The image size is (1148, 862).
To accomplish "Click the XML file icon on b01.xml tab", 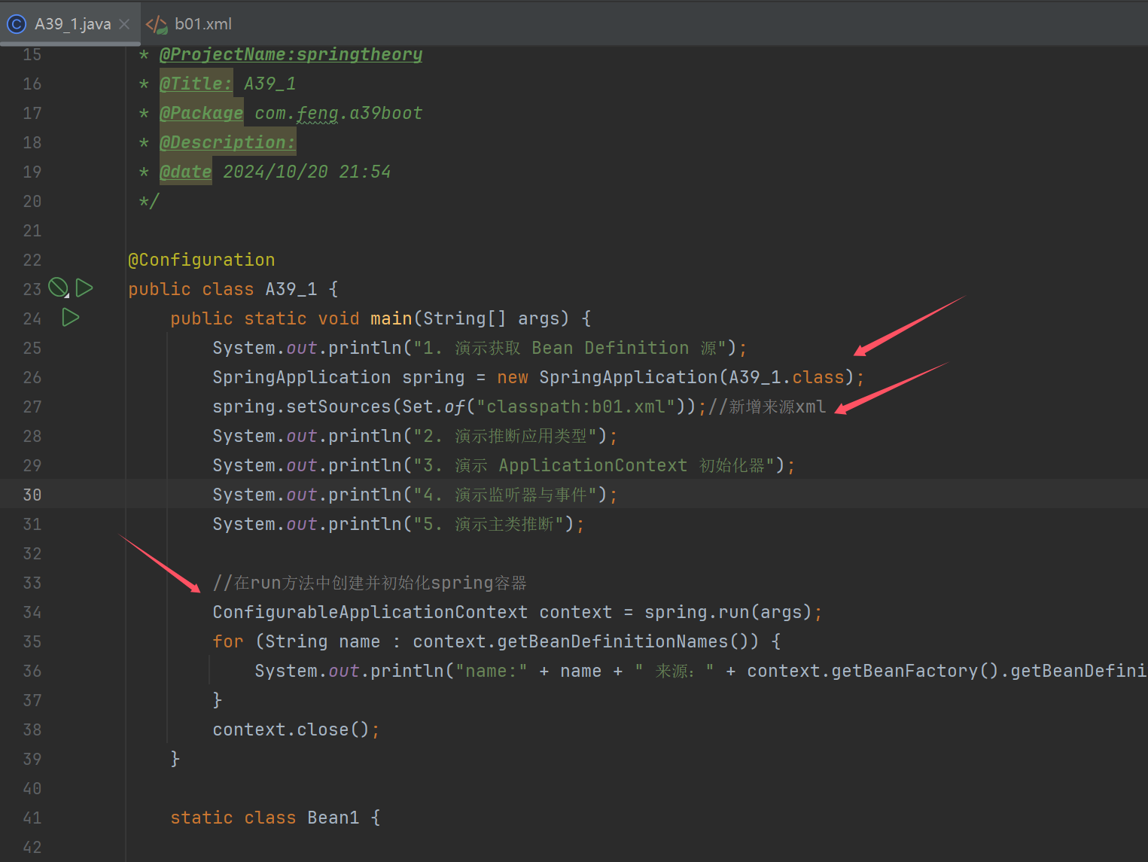I will pos(157,25).
